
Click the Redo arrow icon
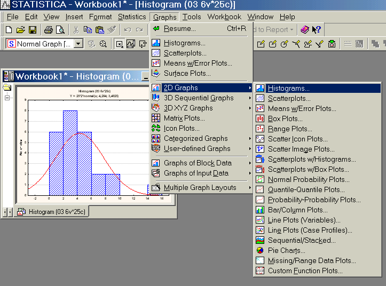pos(139,30)
